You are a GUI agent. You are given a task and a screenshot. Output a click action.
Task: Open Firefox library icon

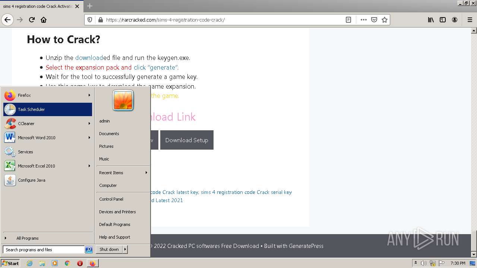[x=431, y=20]
